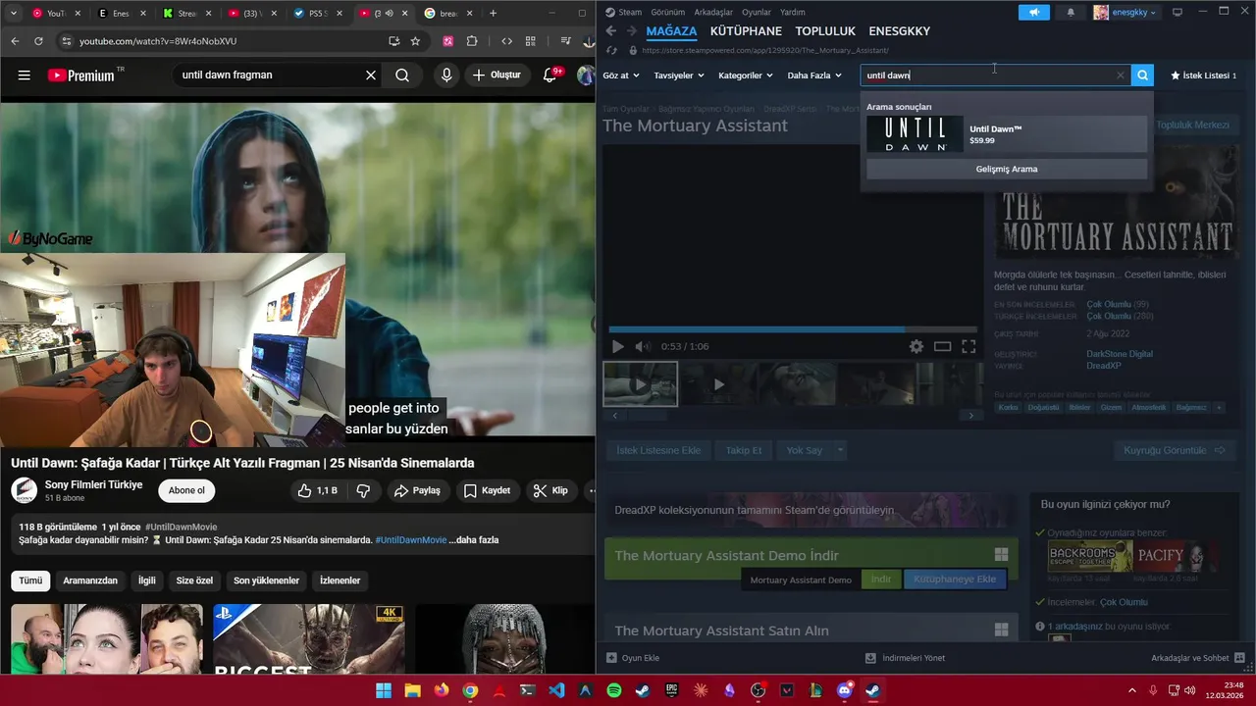Screen dimensions: 1256x706
Task: Expand the Daha Fazla store menu
Action: [814, 76]
